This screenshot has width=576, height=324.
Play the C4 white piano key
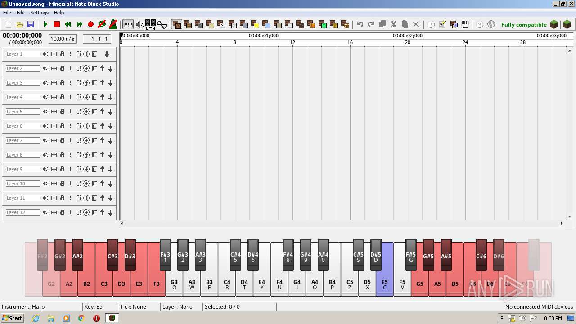tap(227, 283)
